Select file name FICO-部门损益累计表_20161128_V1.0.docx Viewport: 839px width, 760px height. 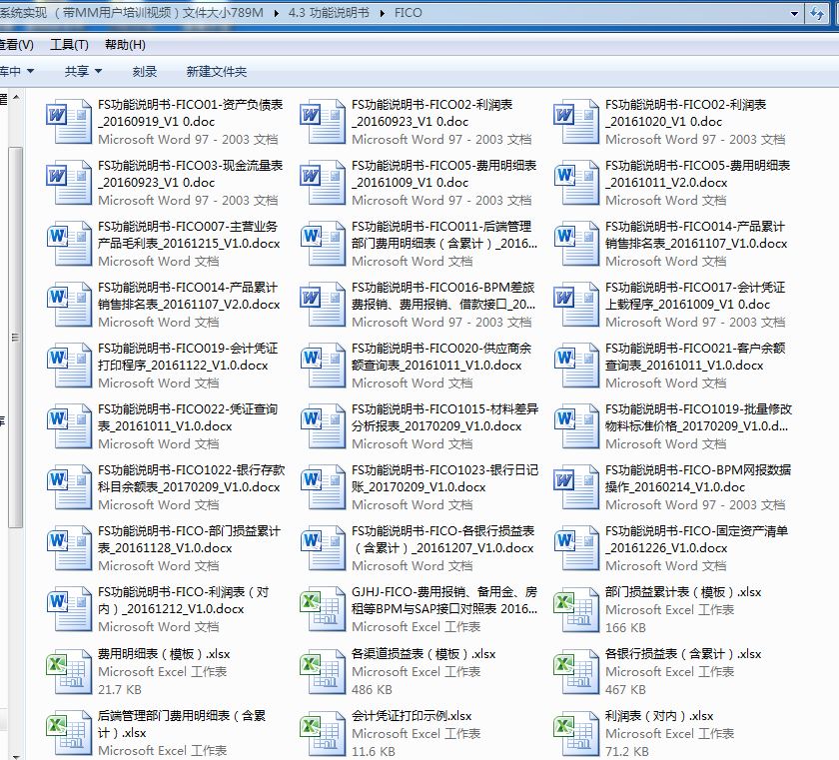pyautogui.click(x=189, y=539)
